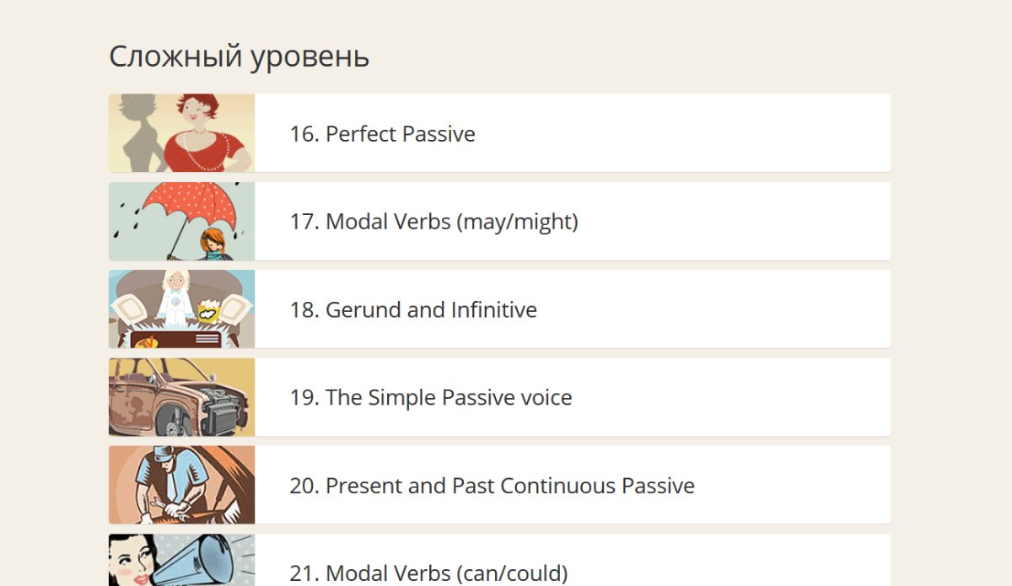
Task: Go to "17. Modal Verbs (may/might)" lesson
Action: tap(433, 222)
